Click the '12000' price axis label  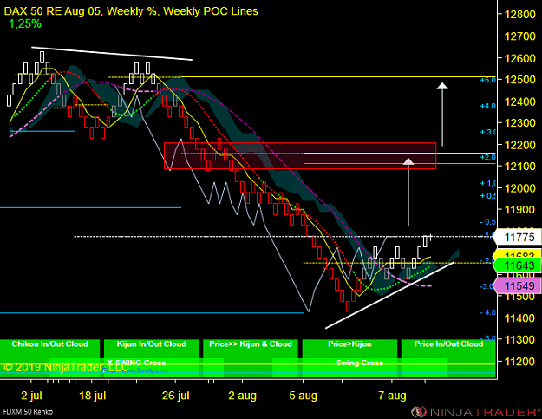pos(519,188)
